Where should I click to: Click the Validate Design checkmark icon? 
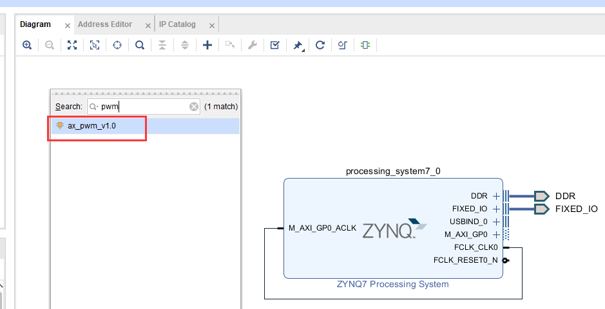click(x=274, y=45)
